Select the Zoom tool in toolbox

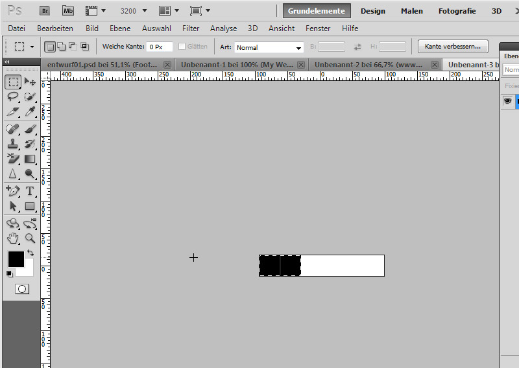[x=30, y=238]
